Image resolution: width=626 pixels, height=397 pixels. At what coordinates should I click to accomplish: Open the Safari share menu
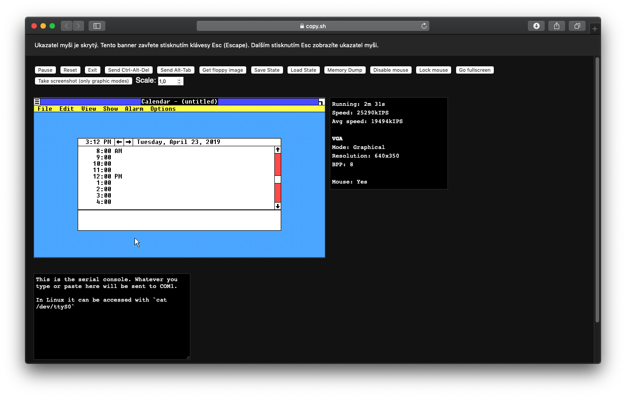[556, 26]
